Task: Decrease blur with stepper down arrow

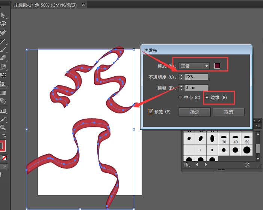Action: click(x=181, y=89)
